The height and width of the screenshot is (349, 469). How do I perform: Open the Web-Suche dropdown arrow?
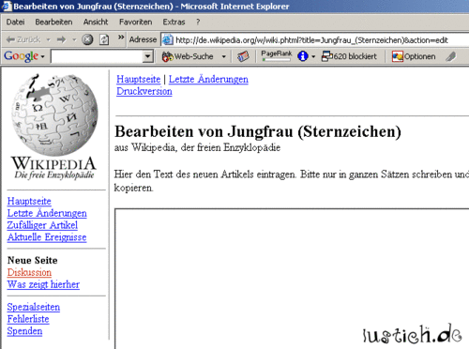224,56
